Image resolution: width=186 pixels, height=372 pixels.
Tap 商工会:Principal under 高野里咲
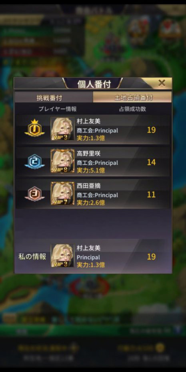97,163
